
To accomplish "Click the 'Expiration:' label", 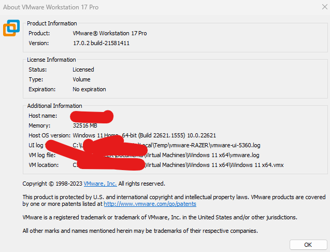I will click(x=42, y=89).
